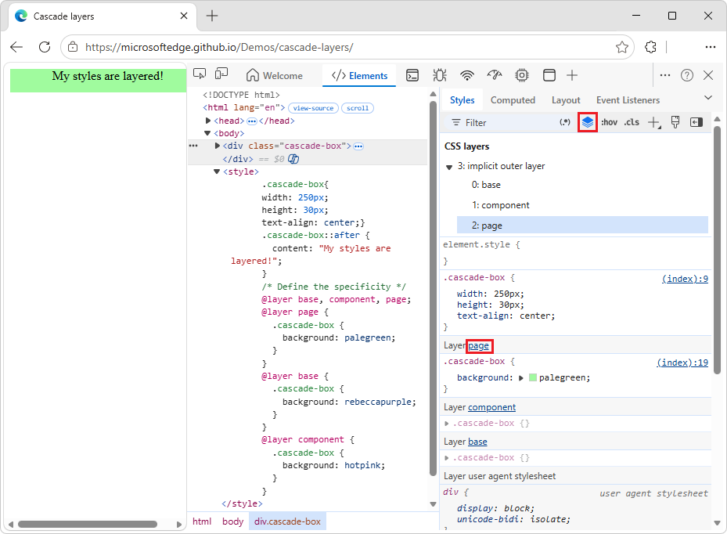Toggle CSS layers view button
The width and height of the screenshot is (727, 534).
588,122
